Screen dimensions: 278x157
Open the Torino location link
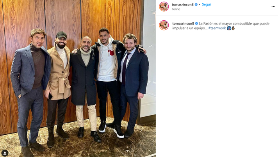[176, 9]
